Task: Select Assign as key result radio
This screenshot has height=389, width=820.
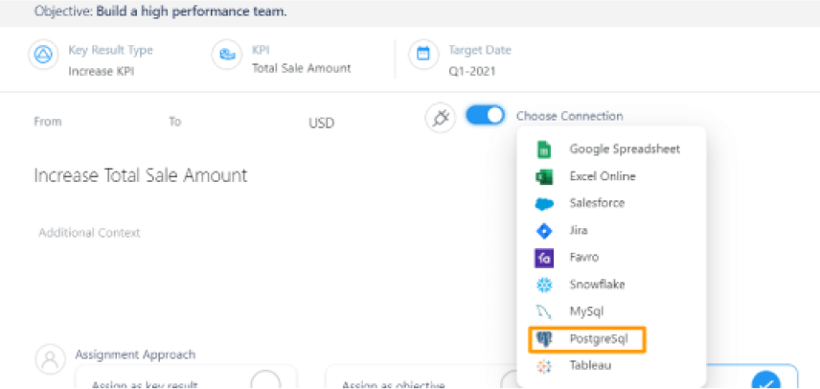Action: pos(266,380)
